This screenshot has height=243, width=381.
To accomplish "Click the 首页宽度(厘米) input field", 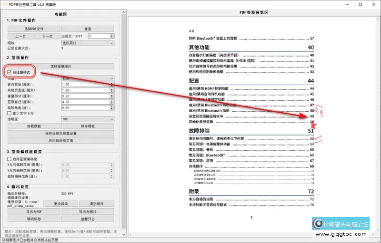I will click(85, 84).
